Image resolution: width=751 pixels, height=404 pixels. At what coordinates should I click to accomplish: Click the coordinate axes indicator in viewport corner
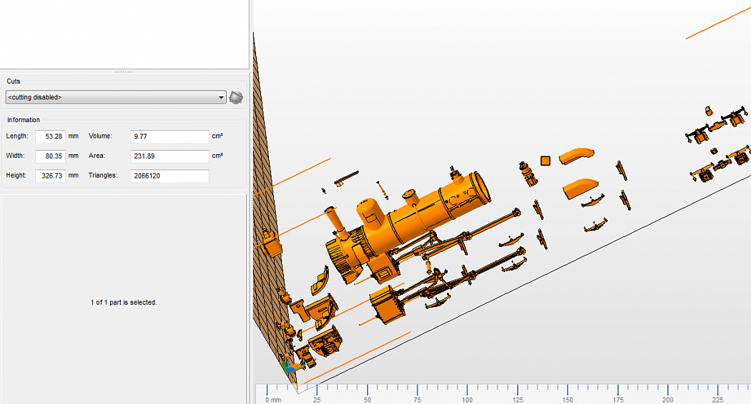[290, 367]
